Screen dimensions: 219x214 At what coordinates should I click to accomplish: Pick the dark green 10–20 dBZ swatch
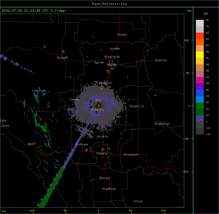coord(200,112)
